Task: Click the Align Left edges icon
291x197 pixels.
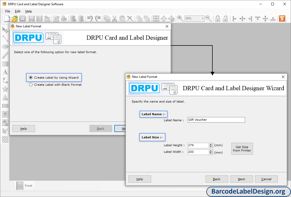Action: point(234,18)
